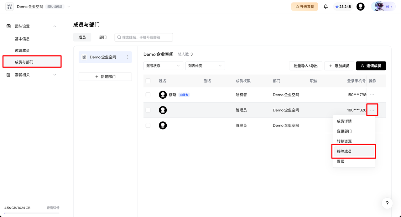Click the star points balance icon
Viewport: 401px width, 217px height.
tap(337, 6)
